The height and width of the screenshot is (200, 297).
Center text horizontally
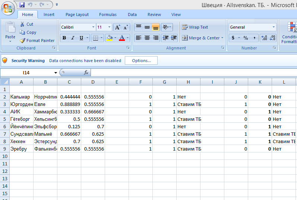[147, 38]
